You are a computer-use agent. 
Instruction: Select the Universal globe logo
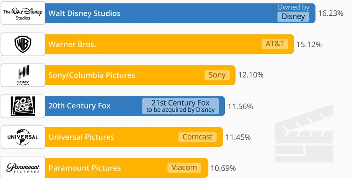point(23,137)
